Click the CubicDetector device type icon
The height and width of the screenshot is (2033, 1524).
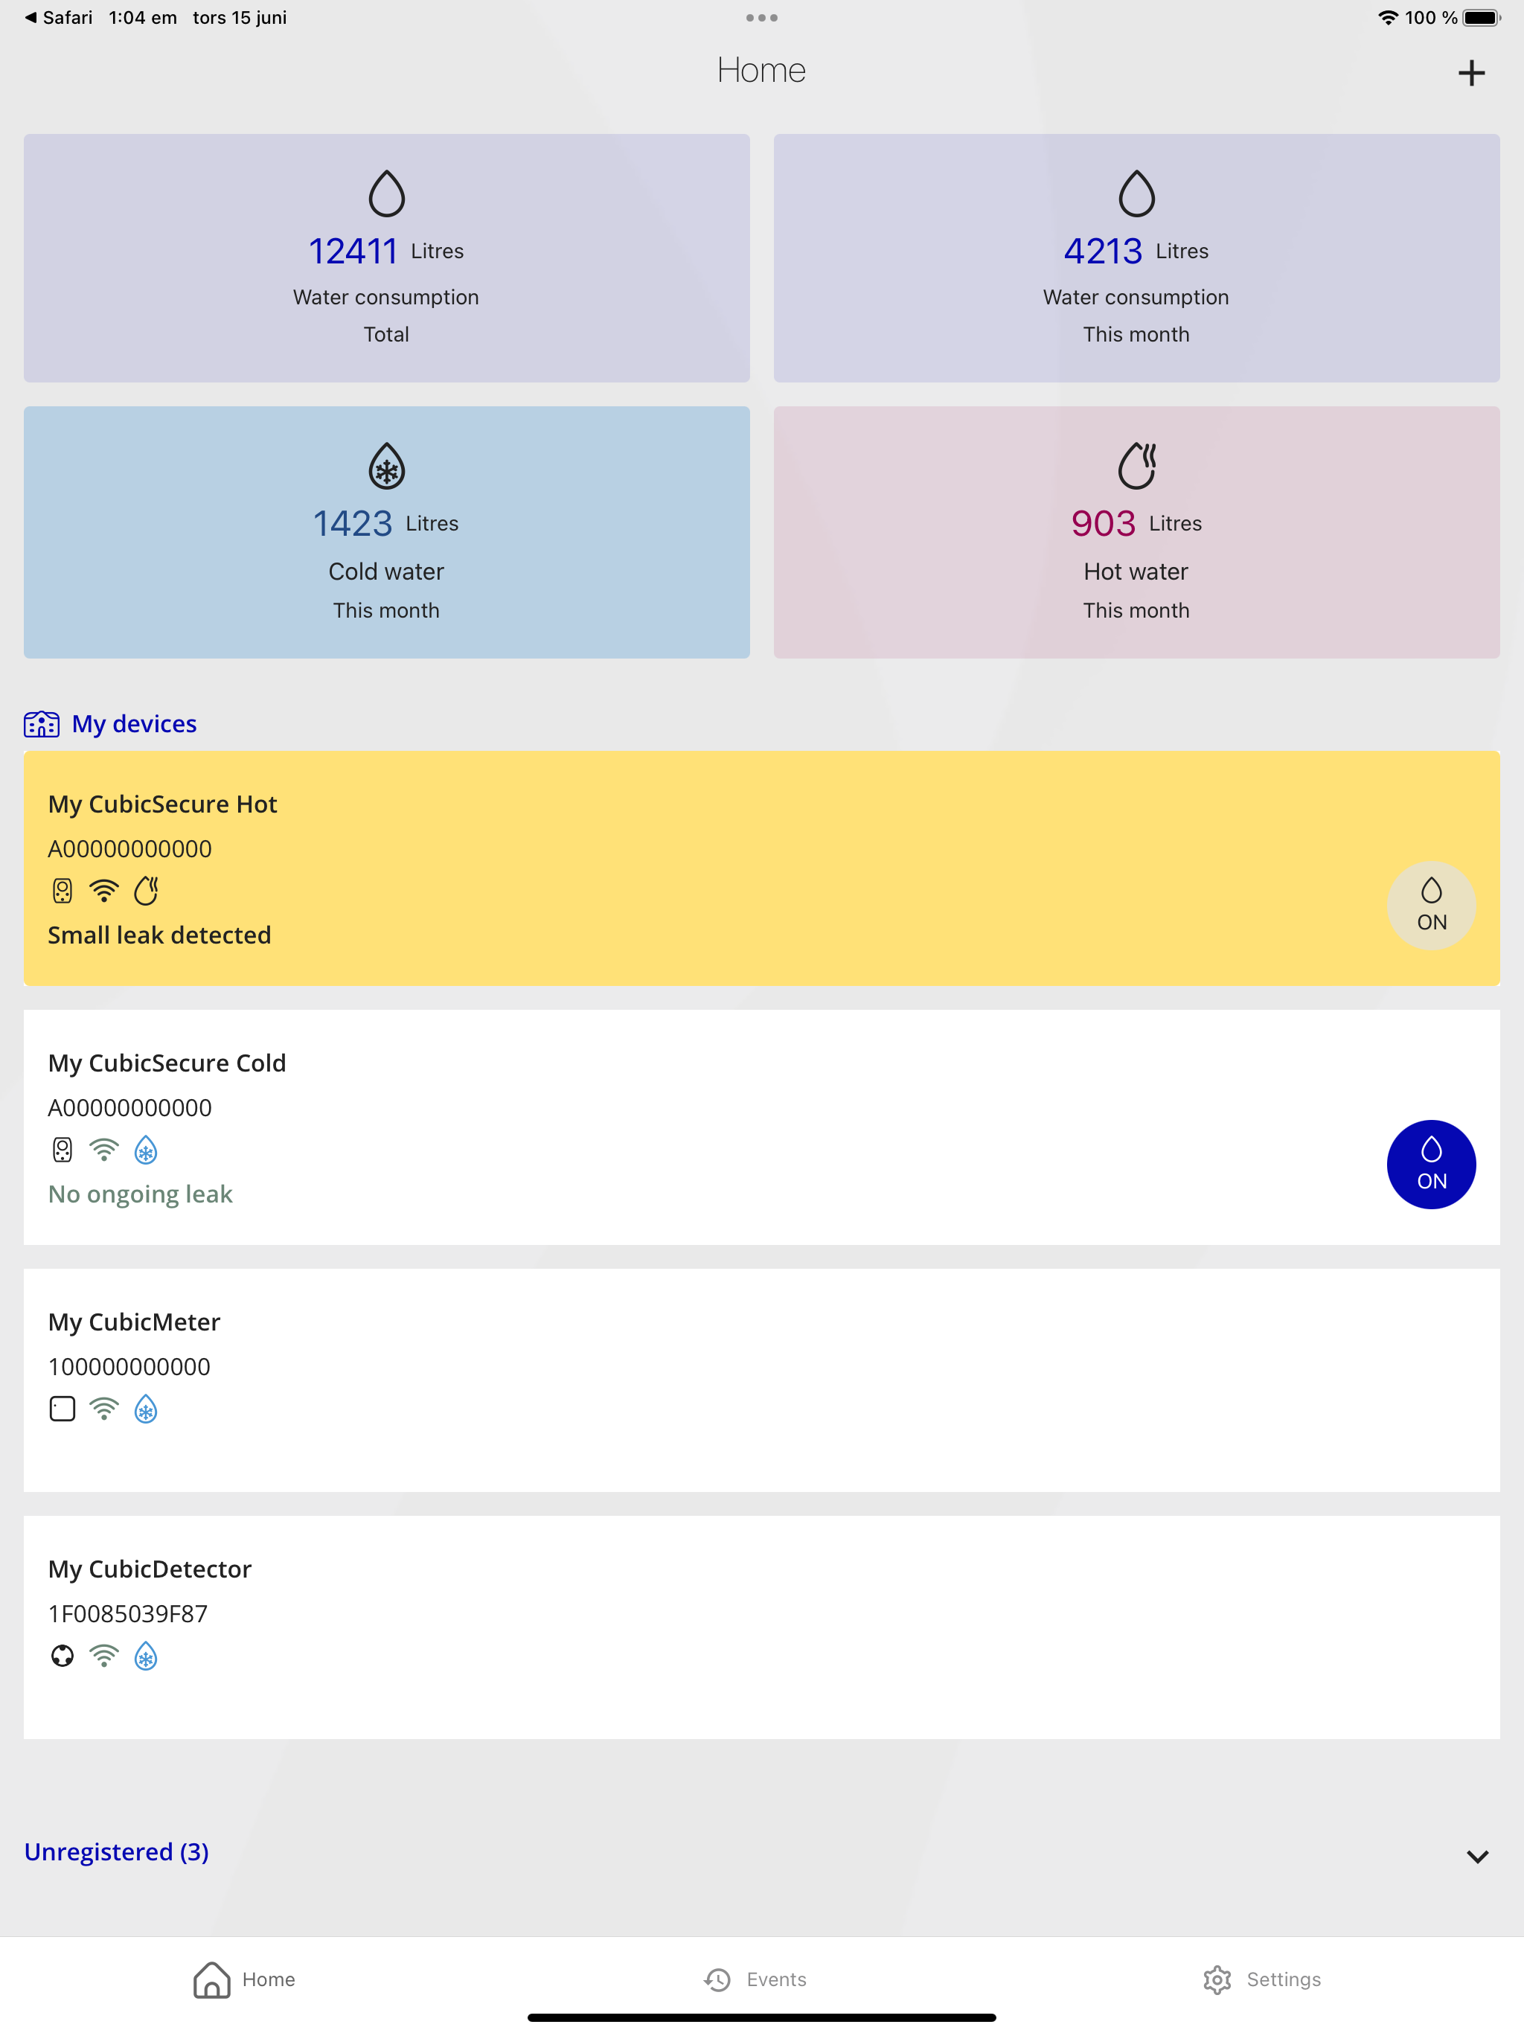pyautogui.click(x=62, y=1656)
